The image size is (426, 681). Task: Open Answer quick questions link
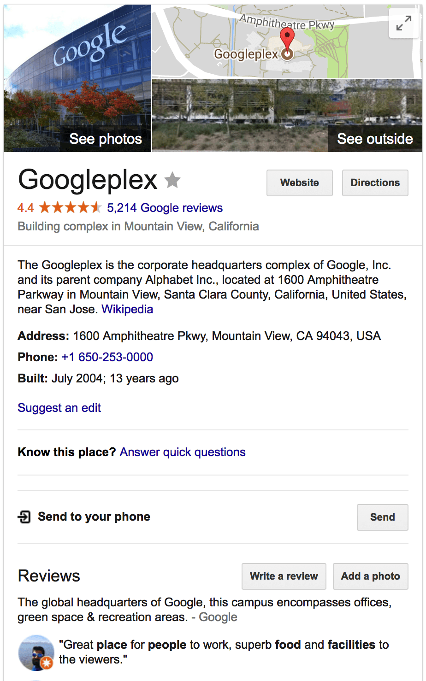click(183, 452)
